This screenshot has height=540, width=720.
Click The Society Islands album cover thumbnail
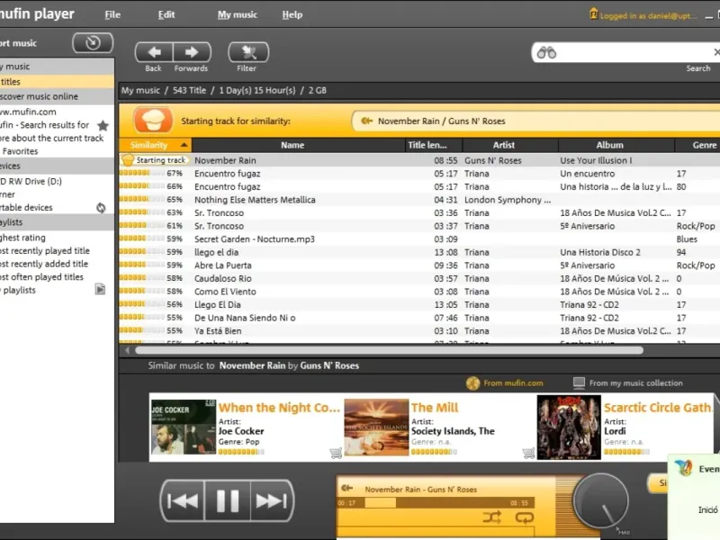tap(376, 427)
